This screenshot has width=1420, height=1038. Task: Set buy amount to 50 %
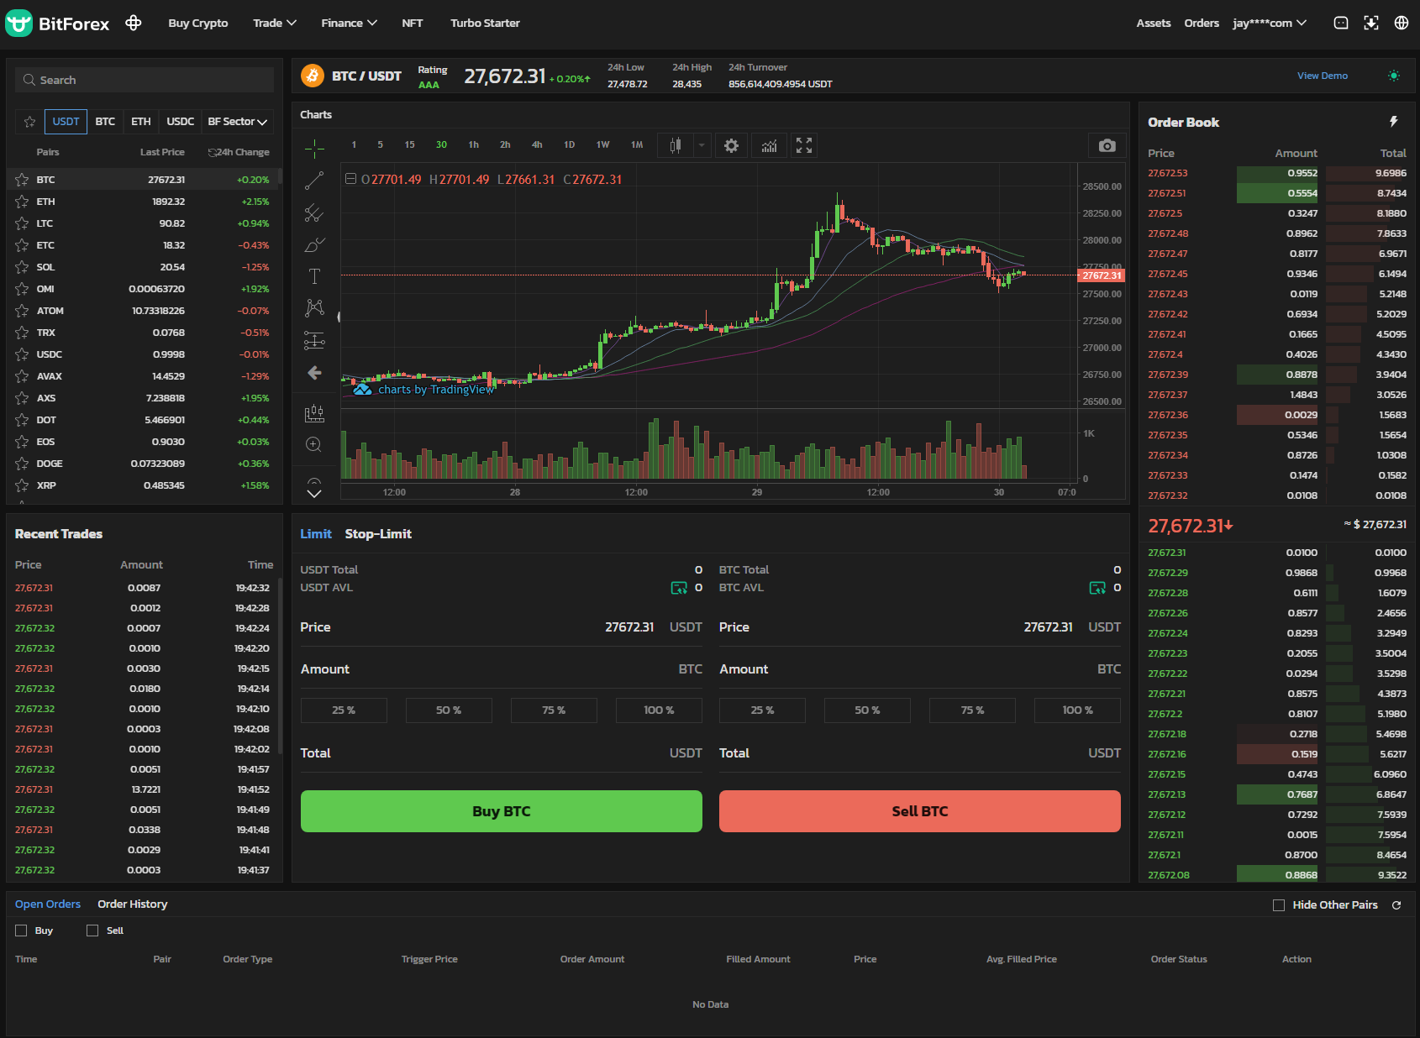(x=449, y=710)
